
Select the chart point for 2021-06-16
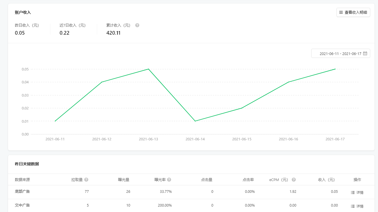pyautogui.click(x=289, y=82)
